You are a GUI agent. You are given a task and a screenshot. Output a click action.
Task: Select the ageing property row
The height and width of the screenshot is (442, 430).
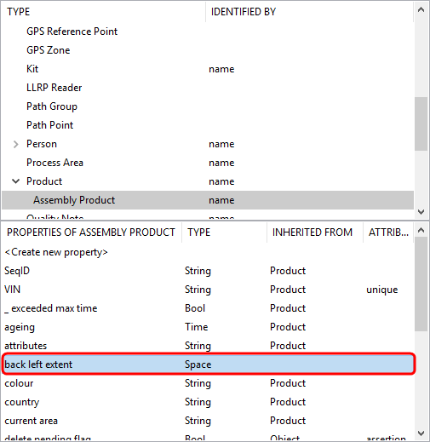tap(208, 327)
